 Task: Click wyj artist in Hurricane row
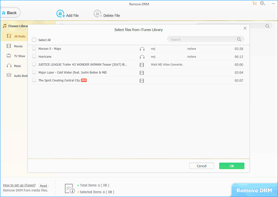click(153, 57)
